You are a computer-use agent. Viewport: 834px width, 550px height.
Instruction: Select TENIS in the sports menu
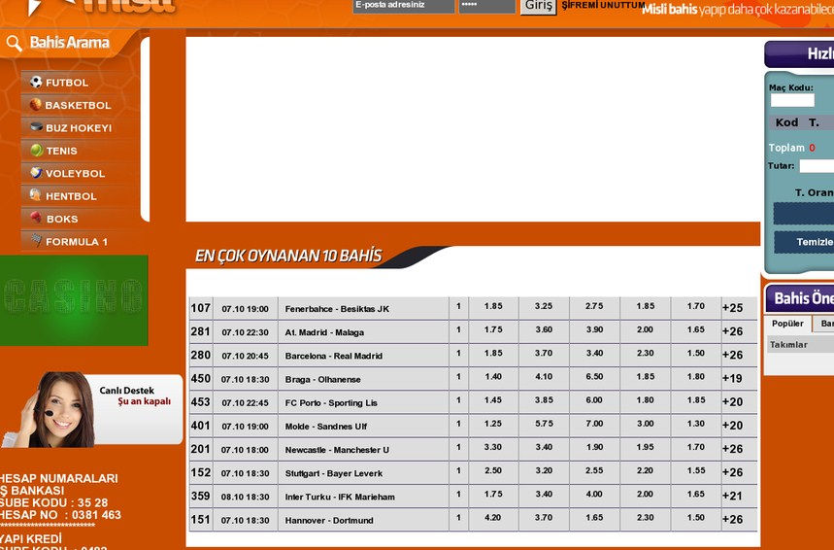point(62,151)
